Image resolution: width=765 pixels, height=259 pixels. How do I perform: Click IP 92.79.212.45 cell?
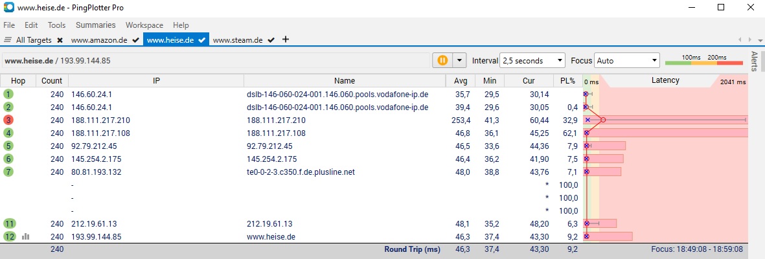pyautogui.click(x=94, y=146)
